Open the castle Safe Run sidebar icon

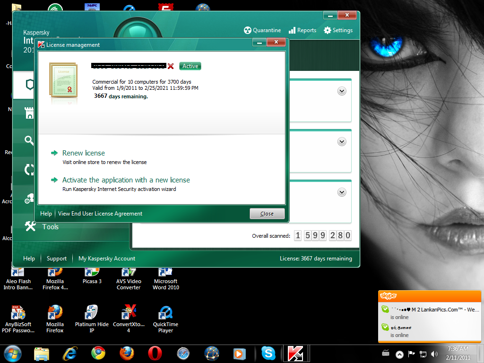[x=29, y=112]
